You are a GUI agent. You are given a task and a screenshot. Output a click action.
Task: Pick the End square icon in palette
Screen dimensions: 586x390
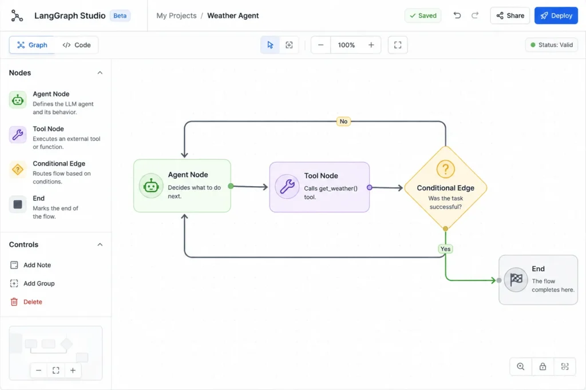coord(18,204)
